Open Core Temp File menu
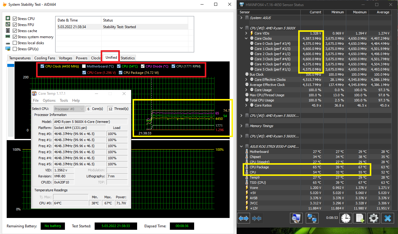The width and height of the screenshot is (398, 234). (x=36, y=101)
